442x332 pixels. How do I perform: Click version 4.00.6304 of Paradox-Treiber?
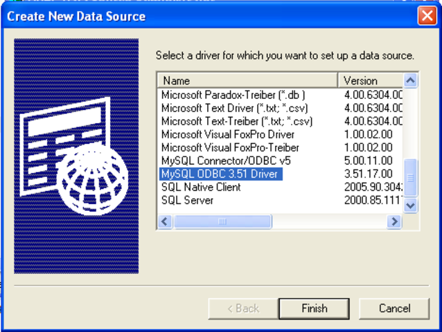point(373,95)
